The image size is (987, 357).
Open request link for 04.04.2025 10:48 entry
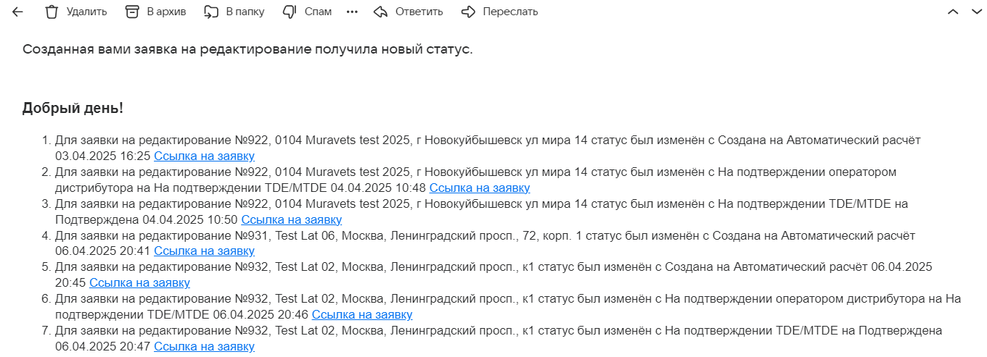pyautogui.click(x=479, y=188)
